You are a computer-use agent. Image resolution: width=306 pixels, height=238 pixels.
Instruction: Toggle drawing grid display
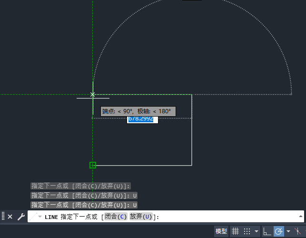235,231
